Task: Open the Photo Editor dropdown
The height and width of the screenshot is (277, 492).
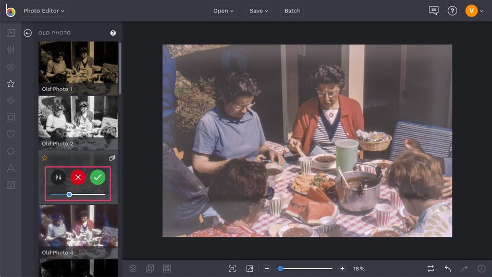Action: point(44,10)
